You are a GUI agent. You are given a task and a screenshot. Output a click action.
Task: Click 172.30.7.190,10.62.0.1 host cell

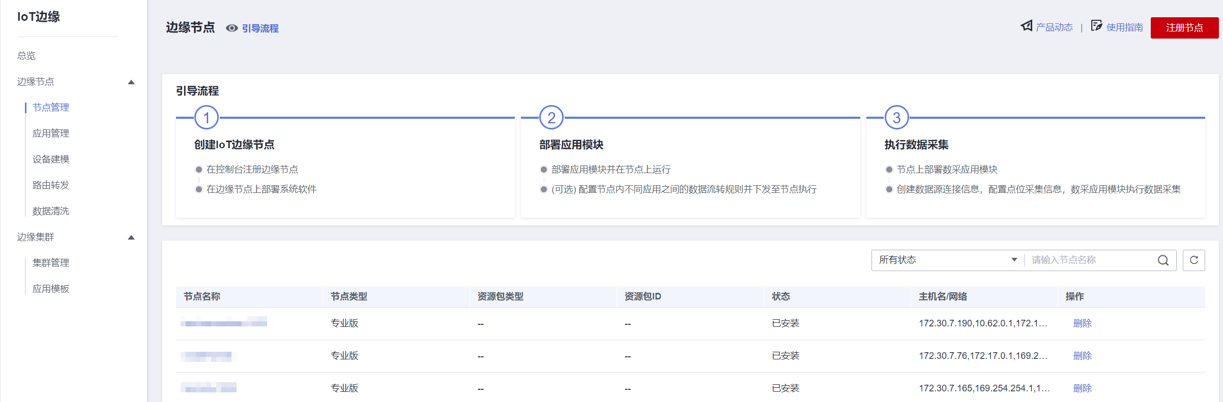[x=983, y=323]
